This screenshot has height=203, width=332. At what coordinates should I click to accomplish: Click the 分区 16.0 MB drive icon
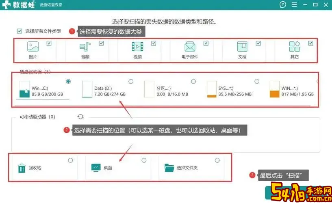coord(150,89)
